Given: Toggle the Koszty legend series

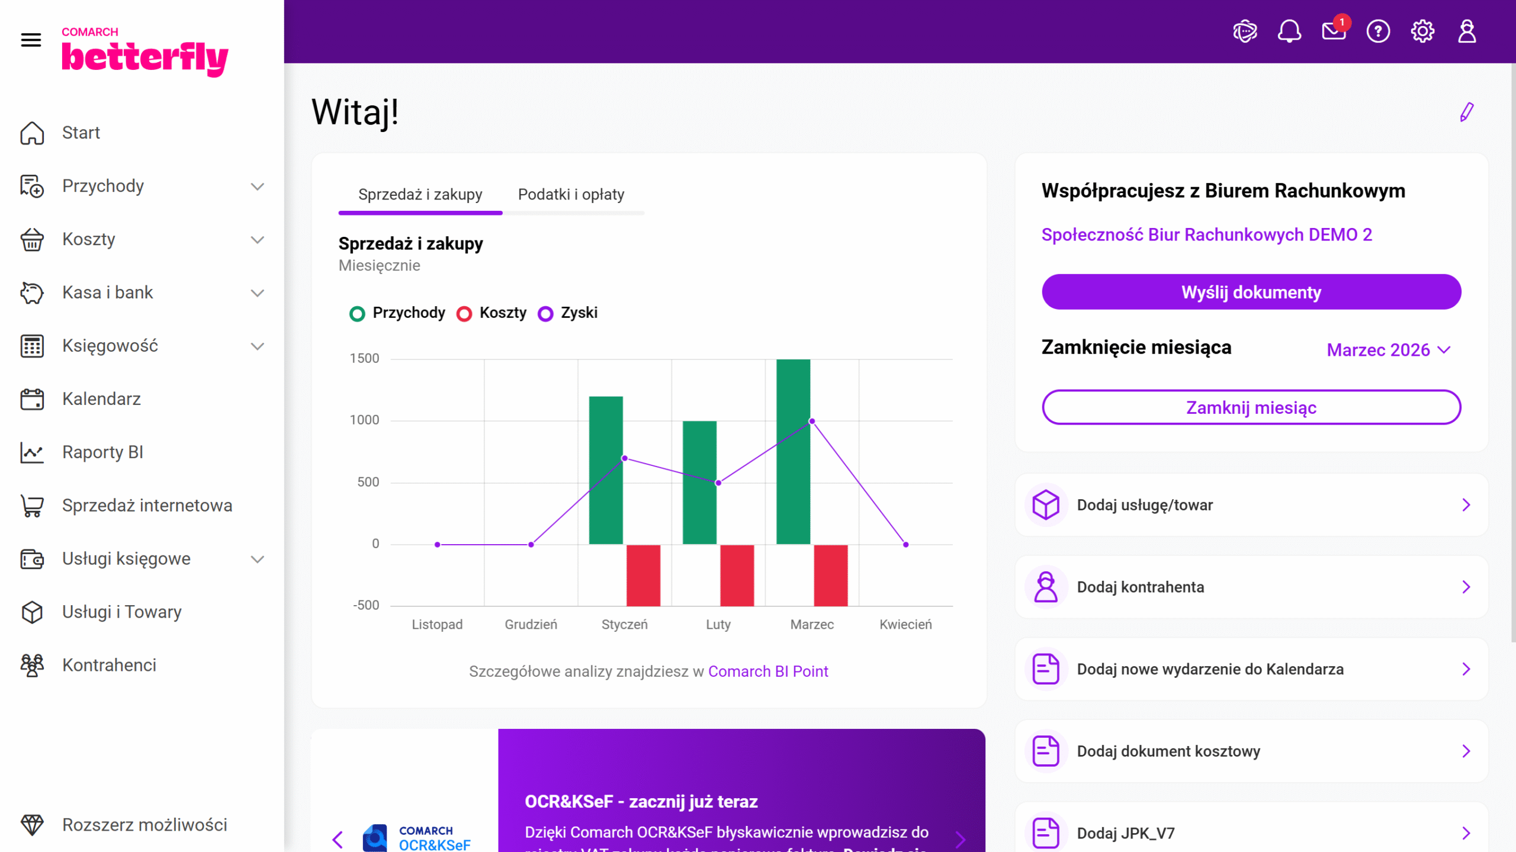Looking at the screenshot, I should [x=492, y=313].
